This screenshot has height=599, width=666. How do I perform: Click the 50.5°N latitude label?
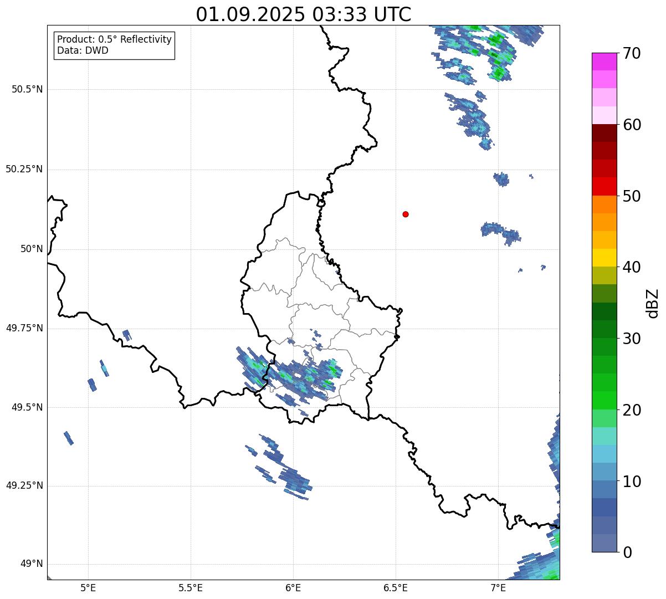click(27, 89)
